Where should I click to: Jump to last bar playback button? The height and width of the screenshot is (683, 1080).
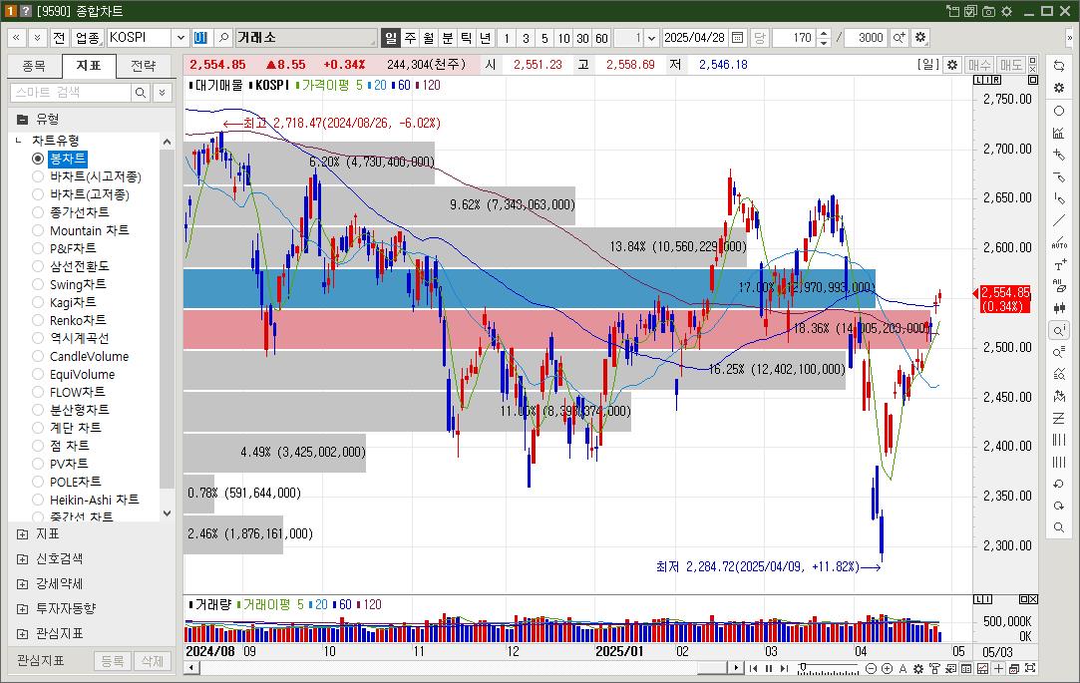tap(784, 668)
